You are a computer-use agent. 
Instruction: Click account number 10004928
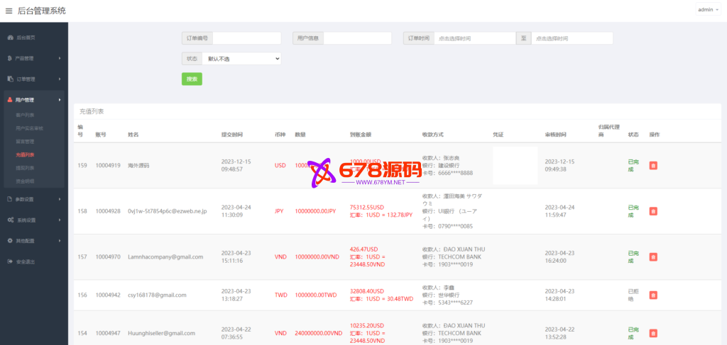tap(108, 211)
